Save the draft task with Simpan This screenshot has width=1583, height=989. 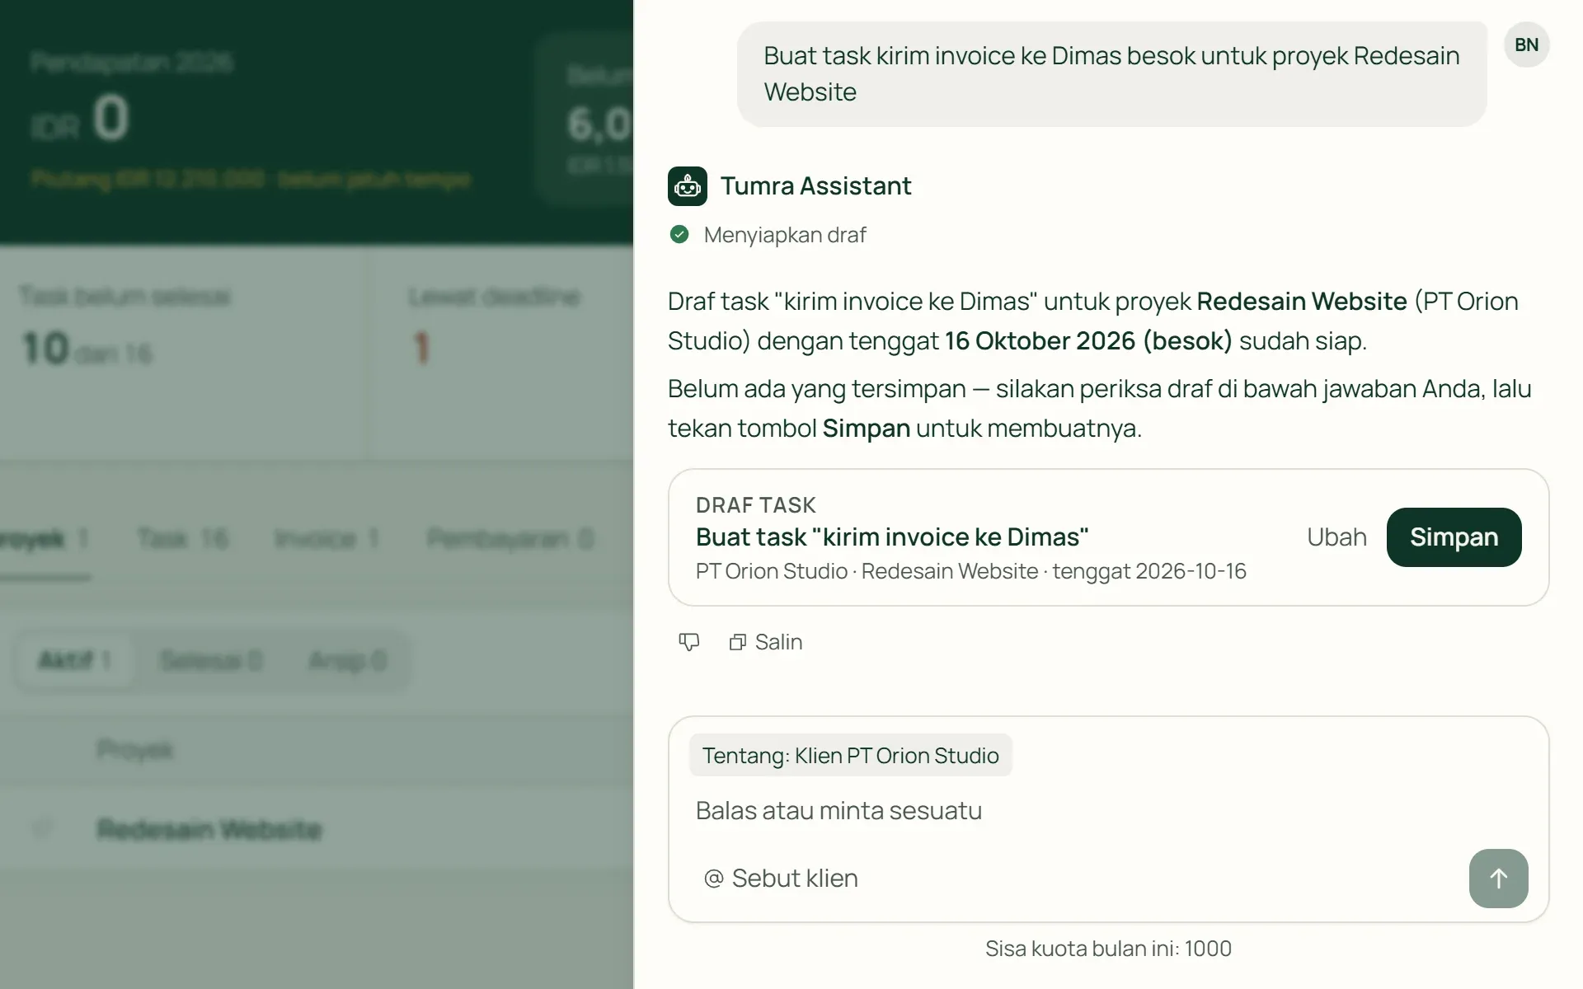1454,537
